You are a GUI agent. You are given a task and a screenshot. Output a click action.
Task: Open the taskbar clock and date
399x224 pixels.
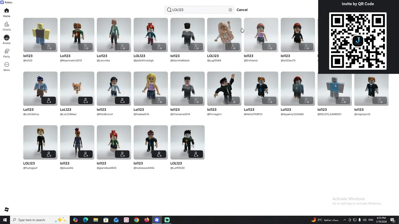click(381, 220)
